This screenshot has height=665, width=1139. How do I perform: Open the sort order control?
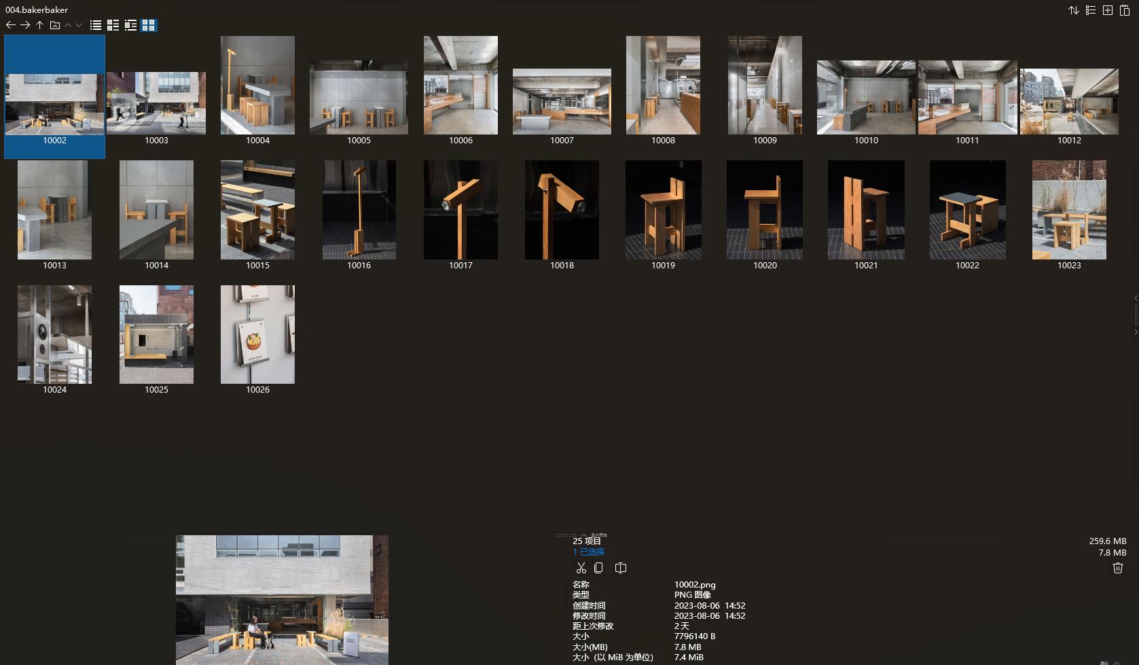coord(1074,10)
